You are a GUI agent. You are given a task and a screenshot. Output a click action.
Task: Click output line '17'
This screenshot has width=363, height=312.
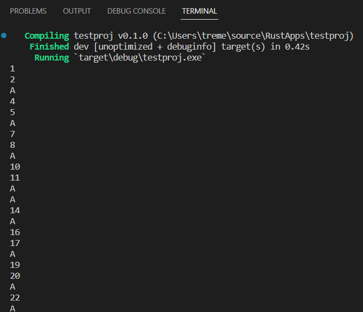(15, 243)
